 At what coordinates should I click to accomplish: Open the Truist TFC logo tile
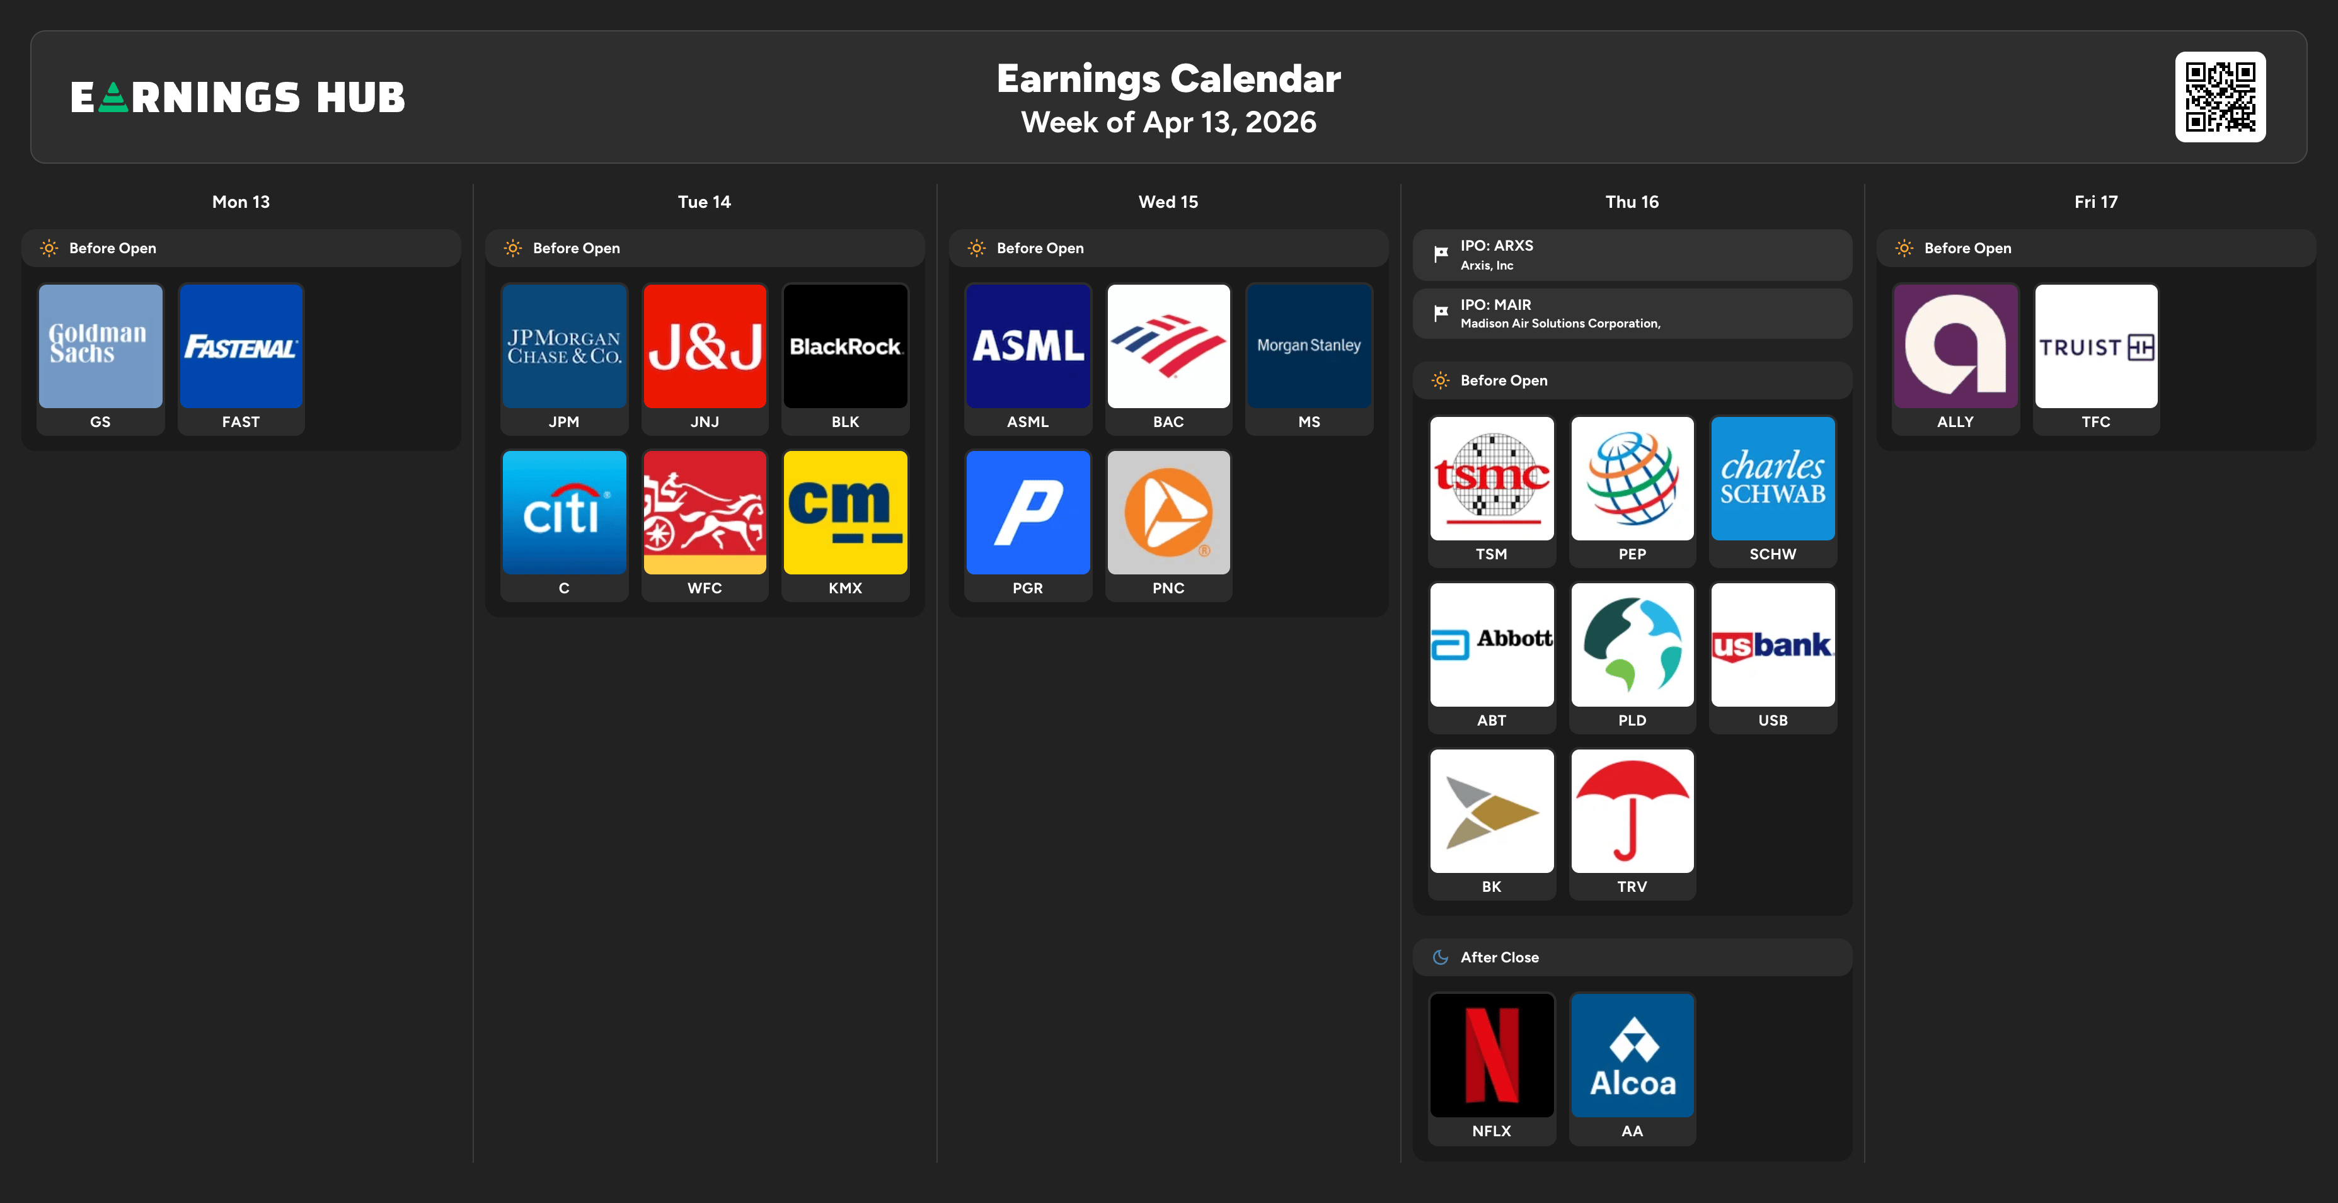click(2095, 346)
